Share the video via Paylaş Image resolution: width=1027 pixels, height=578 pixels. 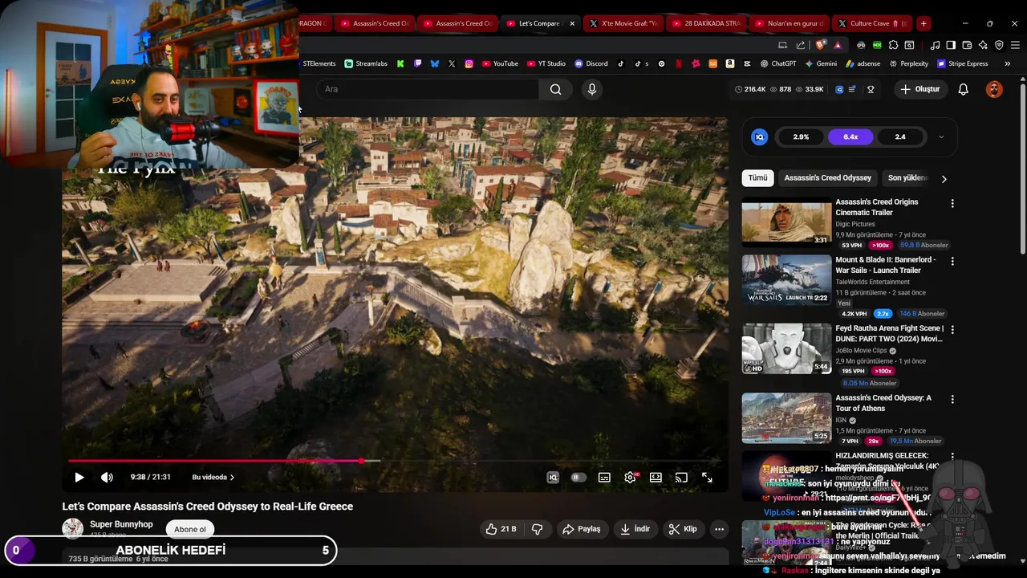582,529
